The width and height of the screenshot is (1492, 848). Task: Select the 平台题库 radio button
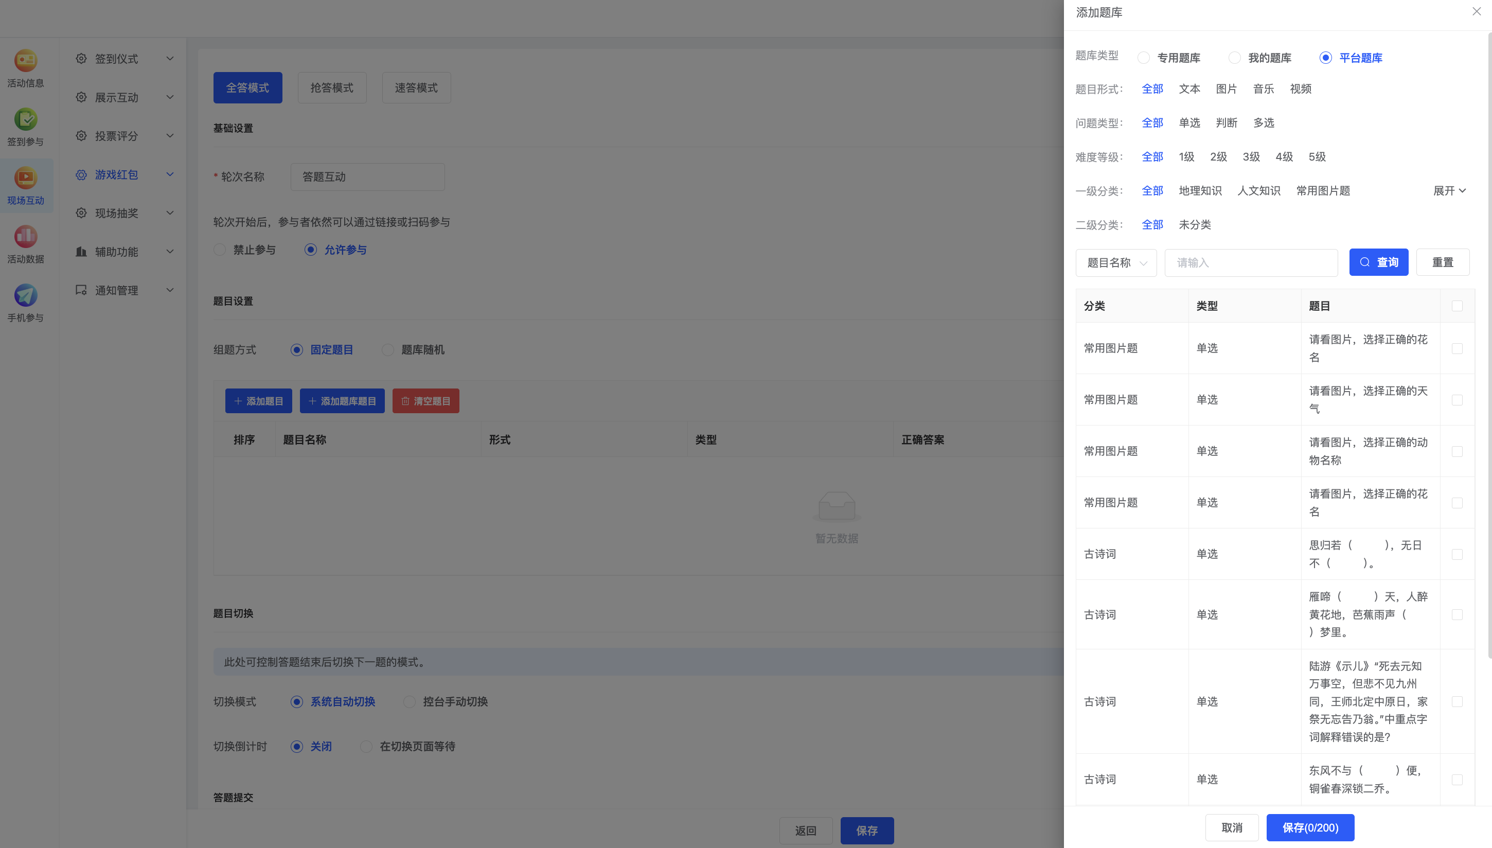tap(1326, 58)
